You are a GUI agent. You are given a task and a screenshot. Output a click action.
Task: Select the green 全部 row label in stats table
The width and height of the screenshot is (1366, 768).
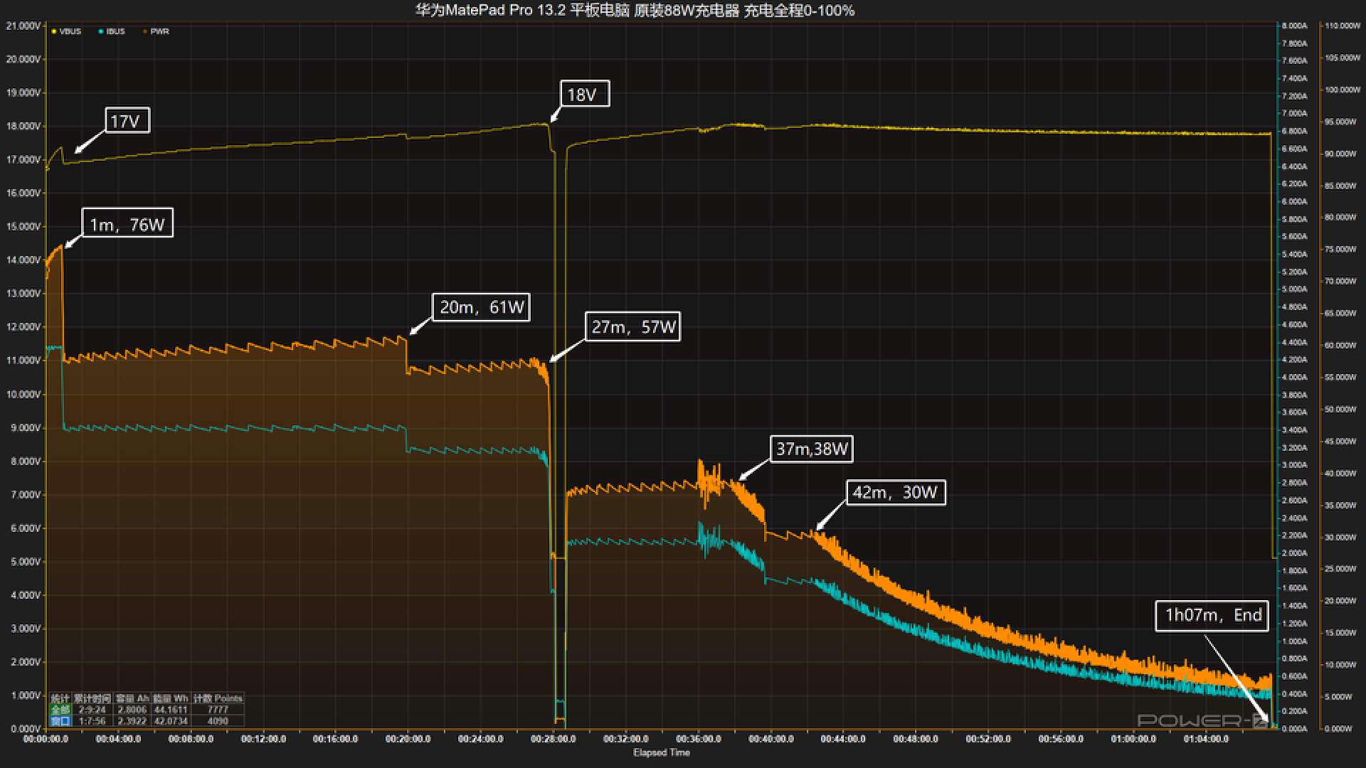point(60,710)
